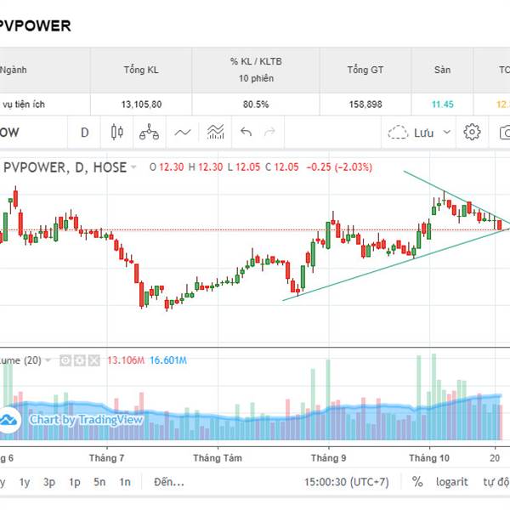Select the 1p time range
Viewport: 510px width, 510px height.
tap(75, 482)
